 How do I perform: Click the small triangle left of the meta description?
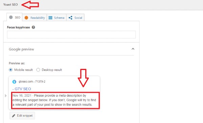tap(6, 96)
